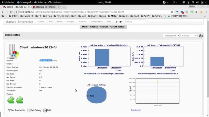Click the Job Rate blue bar
The image size is (209, 117).
pos(157,61)
